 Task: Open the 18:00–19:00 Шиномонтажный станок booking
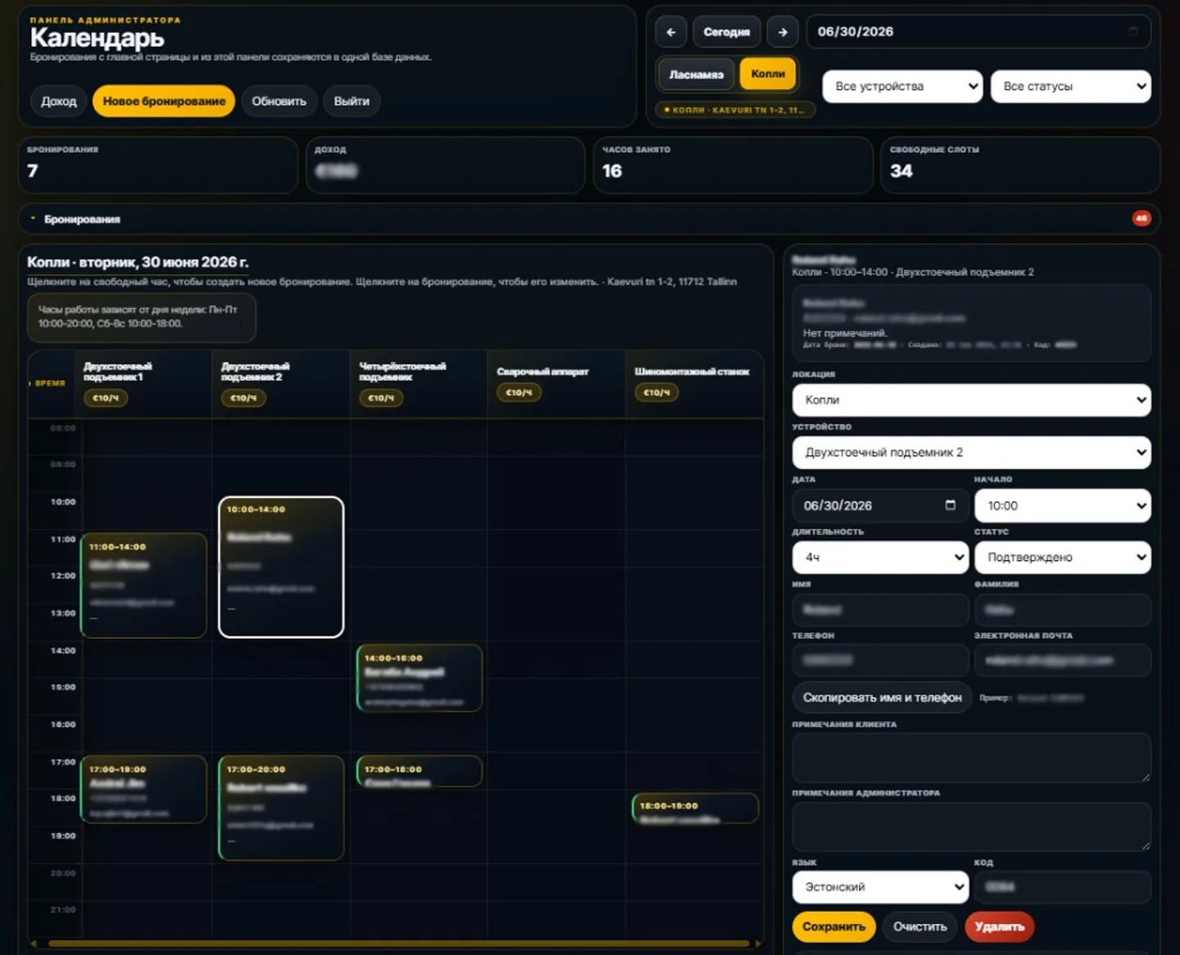pos(695,808)
